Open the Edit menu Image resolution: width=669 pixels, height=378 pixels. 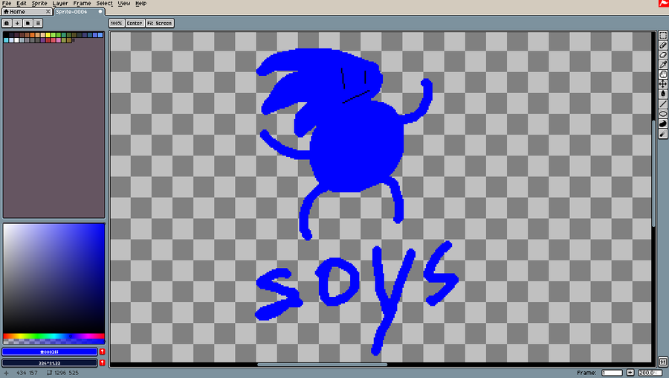tap(22, 4)
